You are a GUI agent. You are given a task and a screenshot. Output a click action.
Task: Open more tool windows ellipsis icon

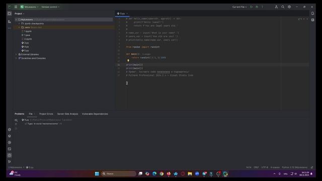coord(10,28)
